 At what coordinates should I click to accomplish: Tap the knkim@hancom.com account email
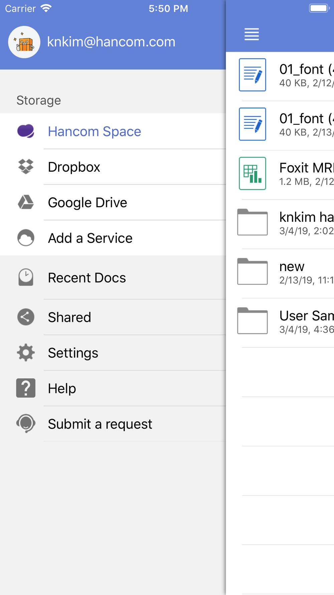(x=111, y=42)
